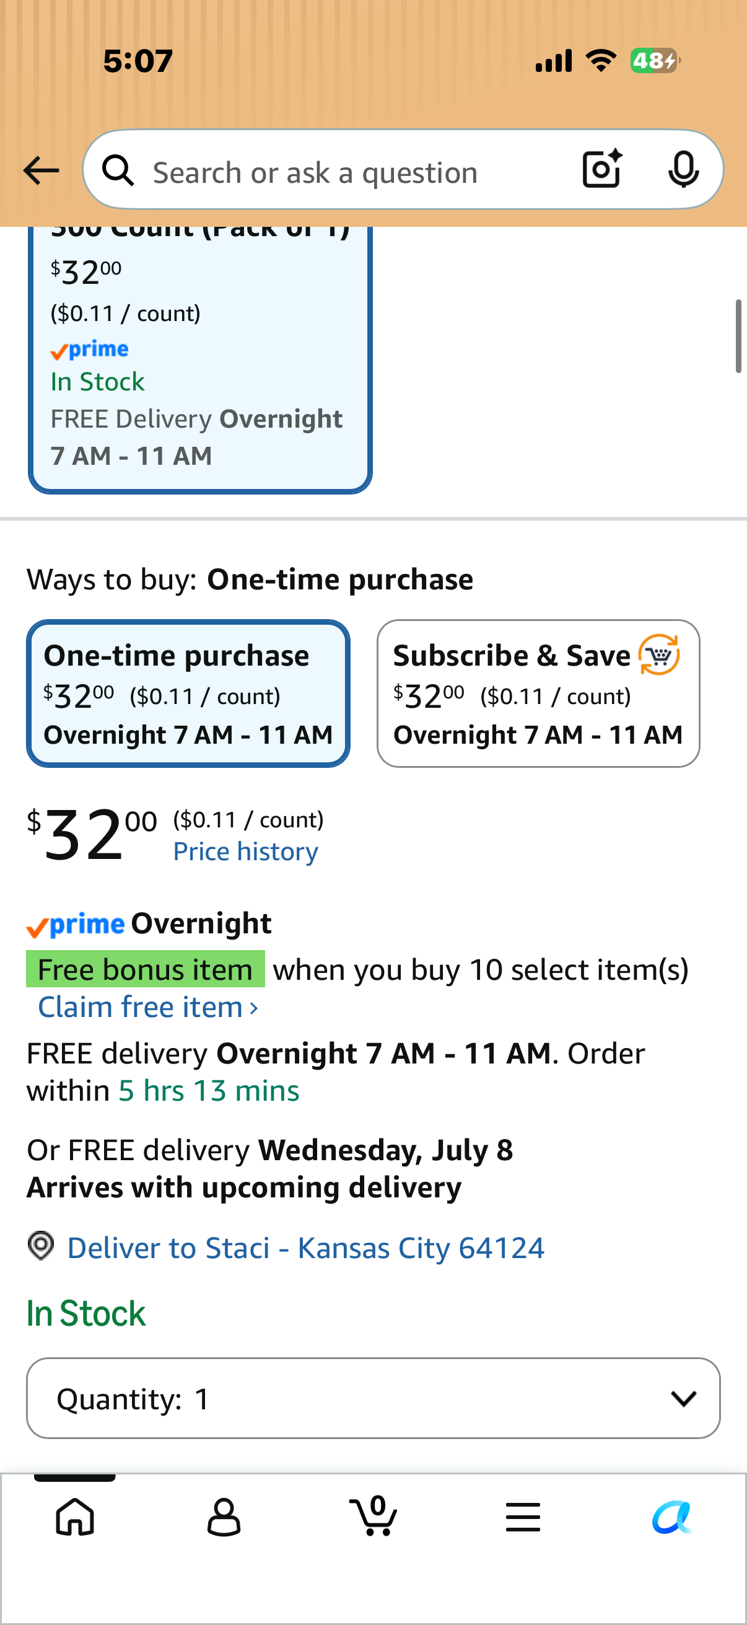The image size is (747, 1625).
Task: Go to Home tab icon
Action: tap(75, 1517)
